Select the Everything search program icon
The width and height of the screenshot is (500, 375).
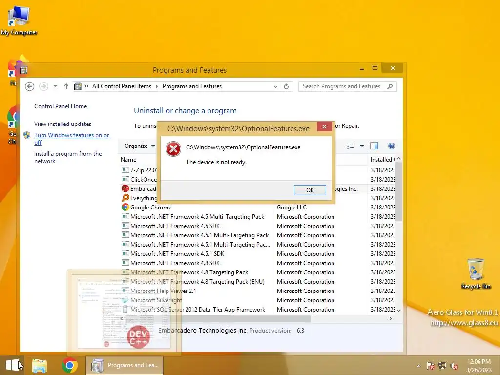click(x=125, y=198)
